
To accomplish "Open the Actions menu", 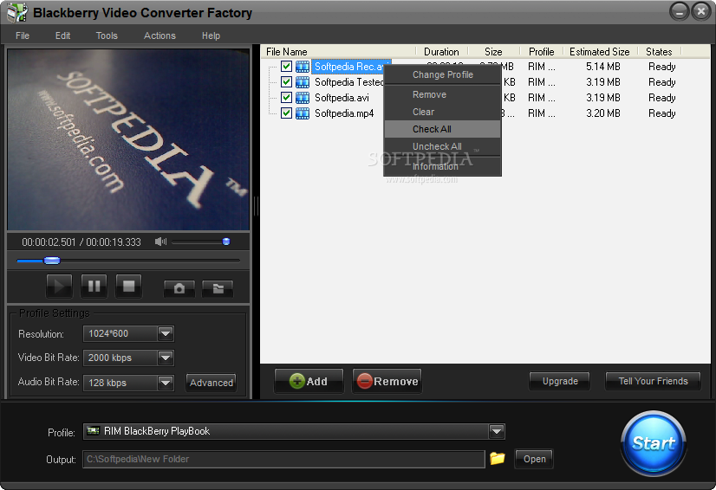I will (159, 35).
